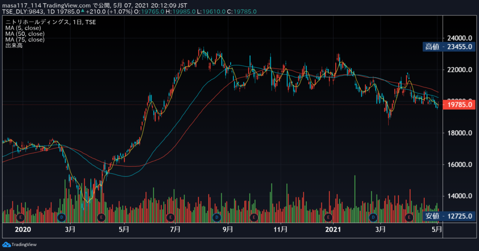The width and height of the screenshot is (479, 251).
Task: Click the 2020 label on the time axis
Action: coord(23,229)
